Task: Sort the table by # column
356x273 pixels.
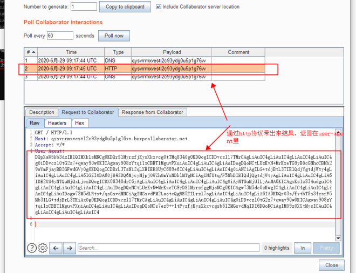Action: (30, 52)
